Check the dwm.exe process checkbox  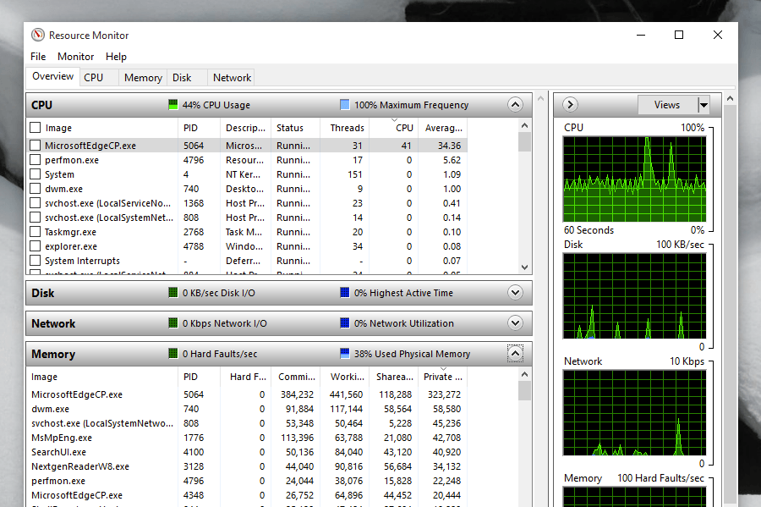coord(35,189)
